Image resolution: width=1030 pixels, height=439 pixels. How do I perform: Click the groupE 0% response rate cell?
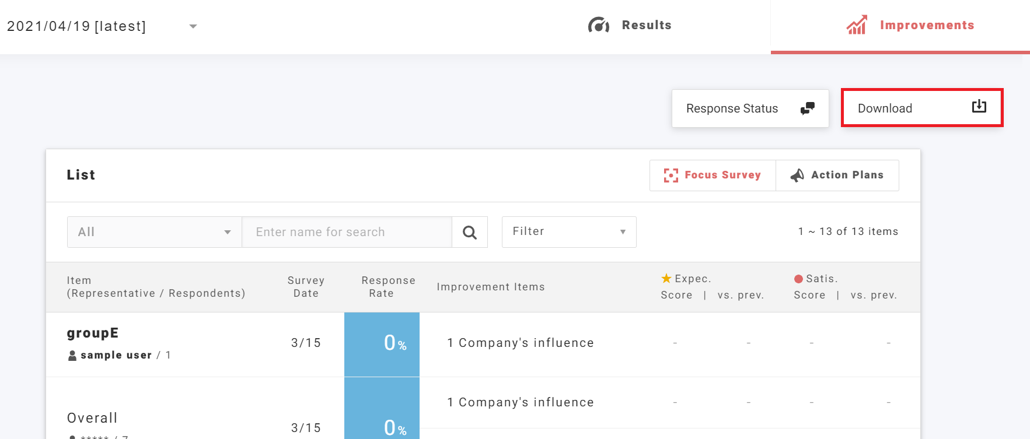pos(382,344)
